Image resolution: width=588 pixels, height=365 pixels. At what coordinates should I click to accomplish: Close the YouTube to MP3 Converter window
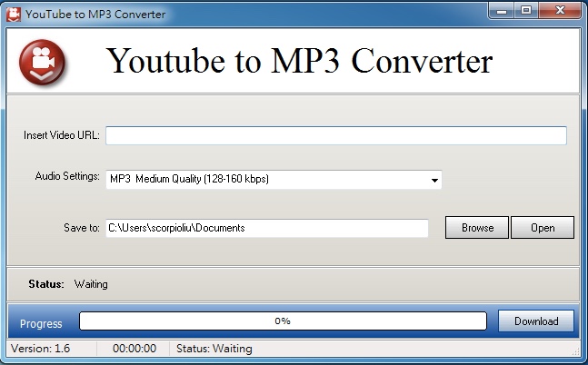coord(560,11)
